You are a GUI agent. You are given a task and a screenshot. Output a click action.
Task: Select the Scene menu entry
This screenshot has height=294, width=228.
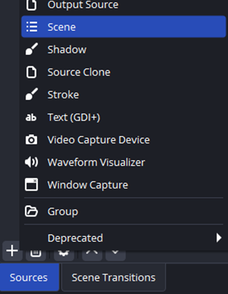click(x=123, y=27)
